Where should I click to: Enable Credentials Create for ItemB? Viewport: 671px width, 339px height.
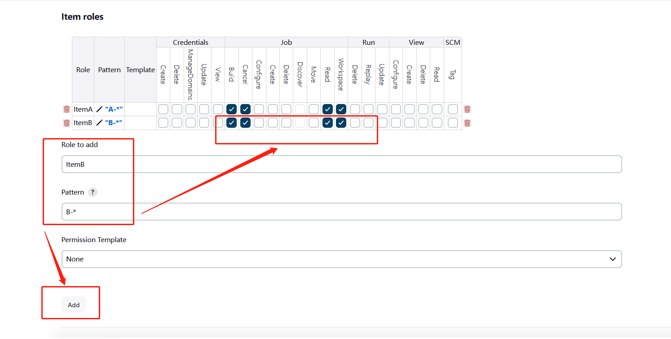point(163,123)
